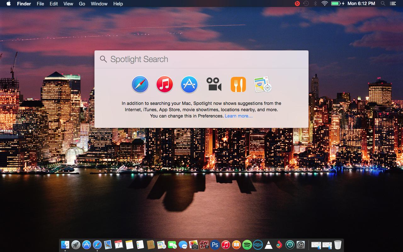Open Contacts book in the Dock

151,244
